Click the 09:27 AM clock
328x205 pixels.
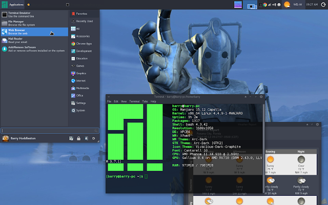(x=312, y=5)
